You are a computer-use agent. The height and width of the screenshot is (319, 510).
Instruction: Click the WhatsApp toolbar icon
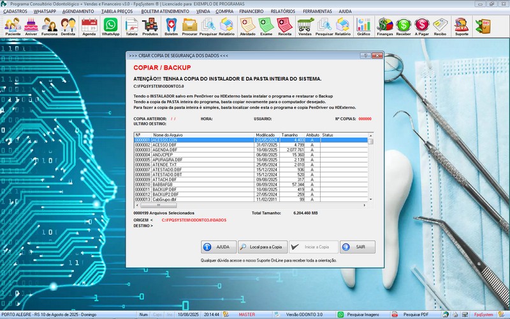(x=111, y=26)
